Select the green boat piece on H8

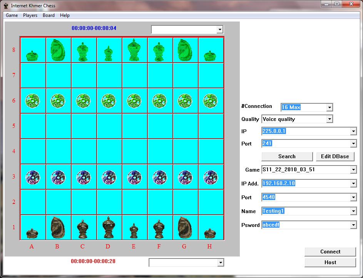click(210, 56)
